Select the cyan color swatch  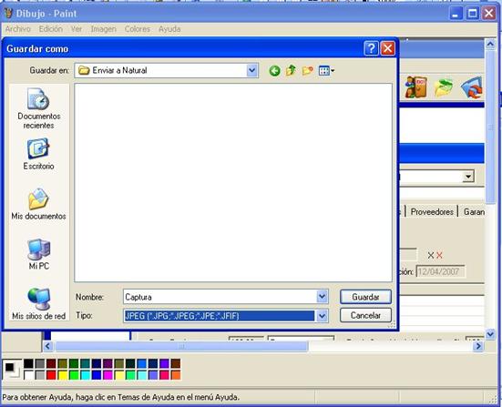[85, 375]
